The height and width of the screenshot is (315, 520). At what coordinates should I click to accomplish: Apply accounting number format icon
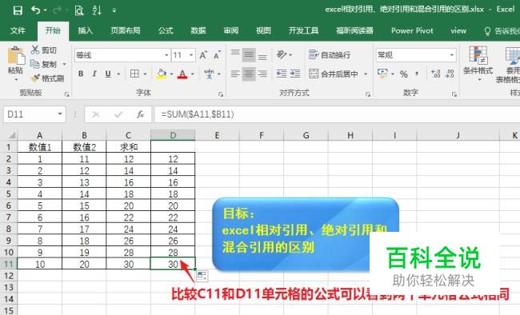pos(382,74)
